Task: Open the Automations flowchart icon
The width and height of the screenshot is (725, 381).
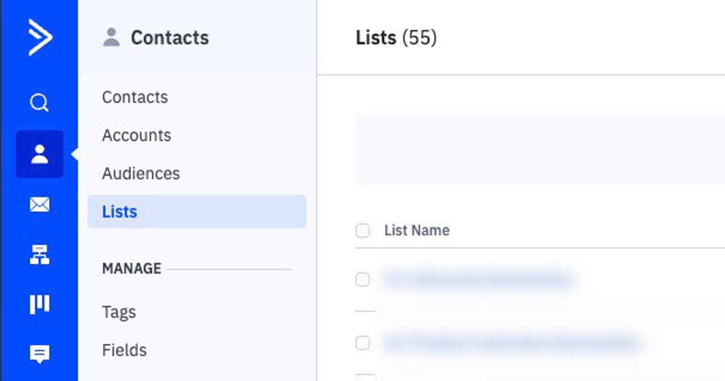Action: click(40, 255)
